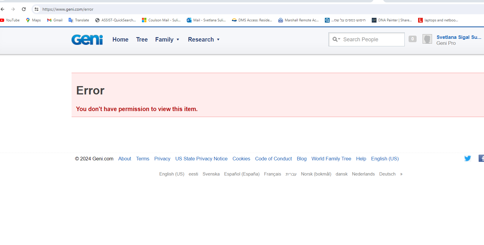484x245 pixels.
Task: Go to Home in navigation
Action: [x=120, y=39]
